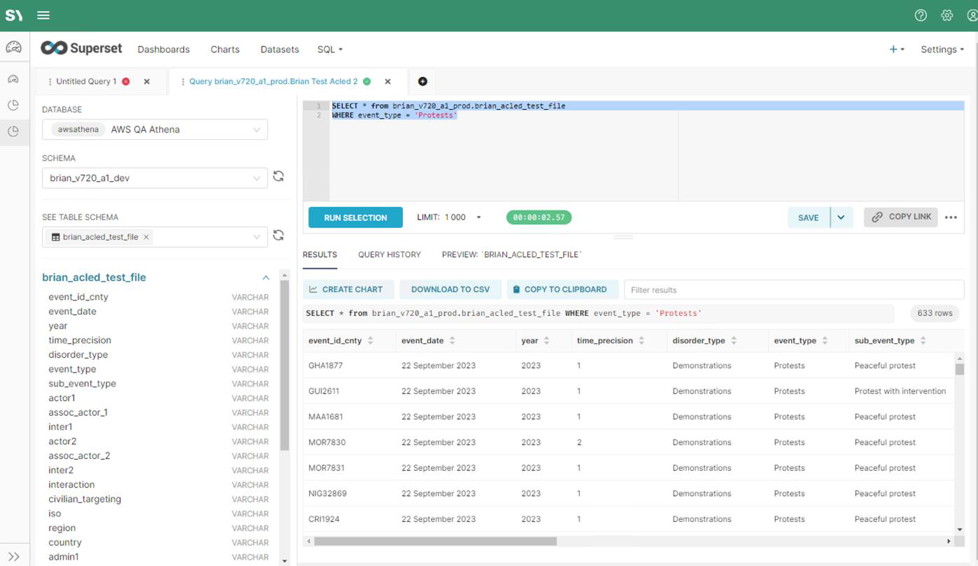Refresh the table schema list
This screenshot has height=566, width=978.
278,235
